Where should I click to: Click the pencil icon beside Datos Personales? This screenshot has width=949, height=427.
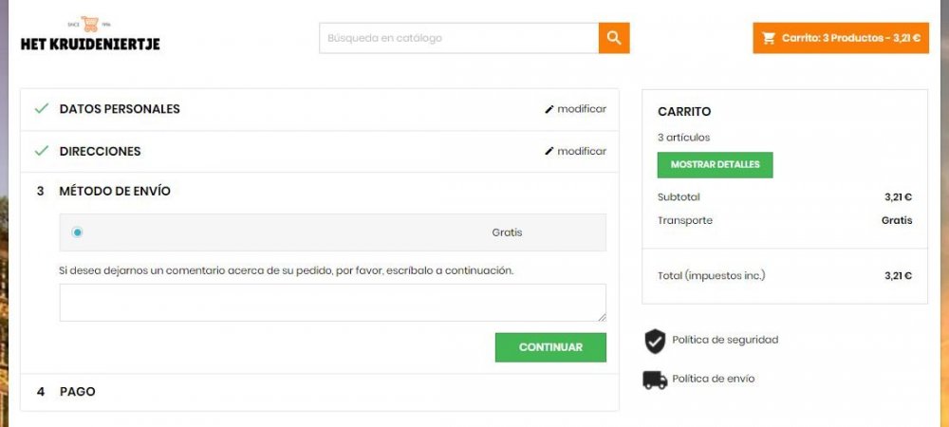coord(549,109)
